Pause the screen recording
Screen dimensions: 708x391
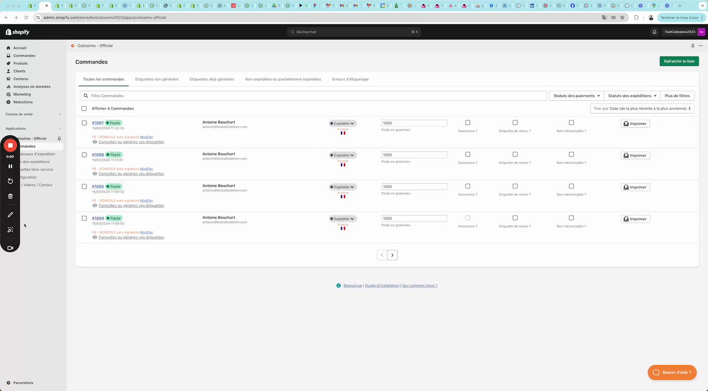tap(10, 166)
